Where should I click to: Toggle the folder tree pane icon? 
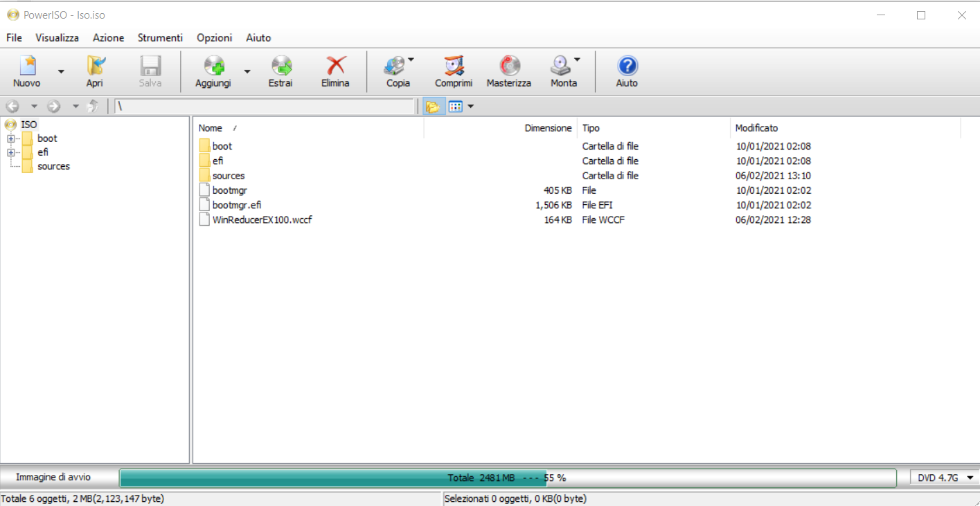pos(433,107)
